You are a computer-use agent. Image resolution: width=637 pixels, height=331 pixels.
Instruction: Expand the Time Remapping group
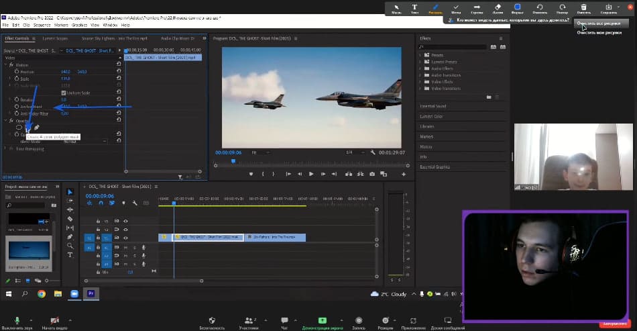click(x=5, y=149)
